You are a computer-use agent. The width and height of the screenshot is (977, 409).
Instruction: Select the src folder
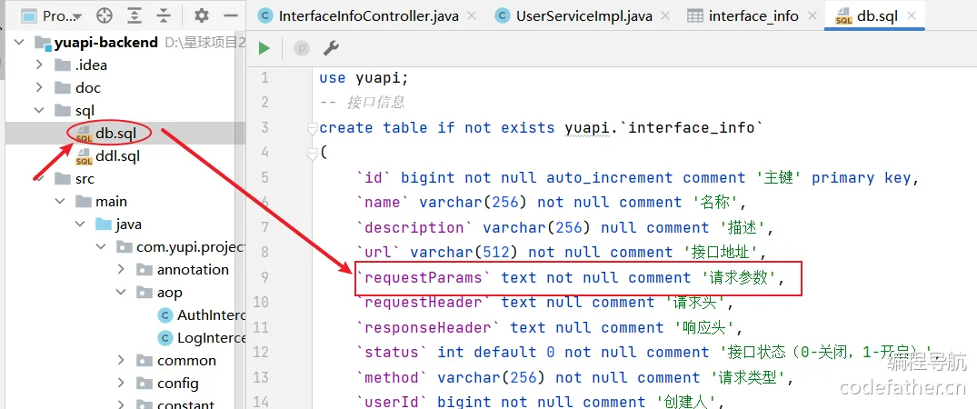(85, 179)
